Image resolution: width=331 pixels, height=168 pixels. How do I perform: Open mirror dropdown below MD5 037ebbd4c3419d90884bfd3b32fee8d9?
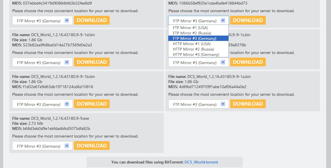(43, 20)
